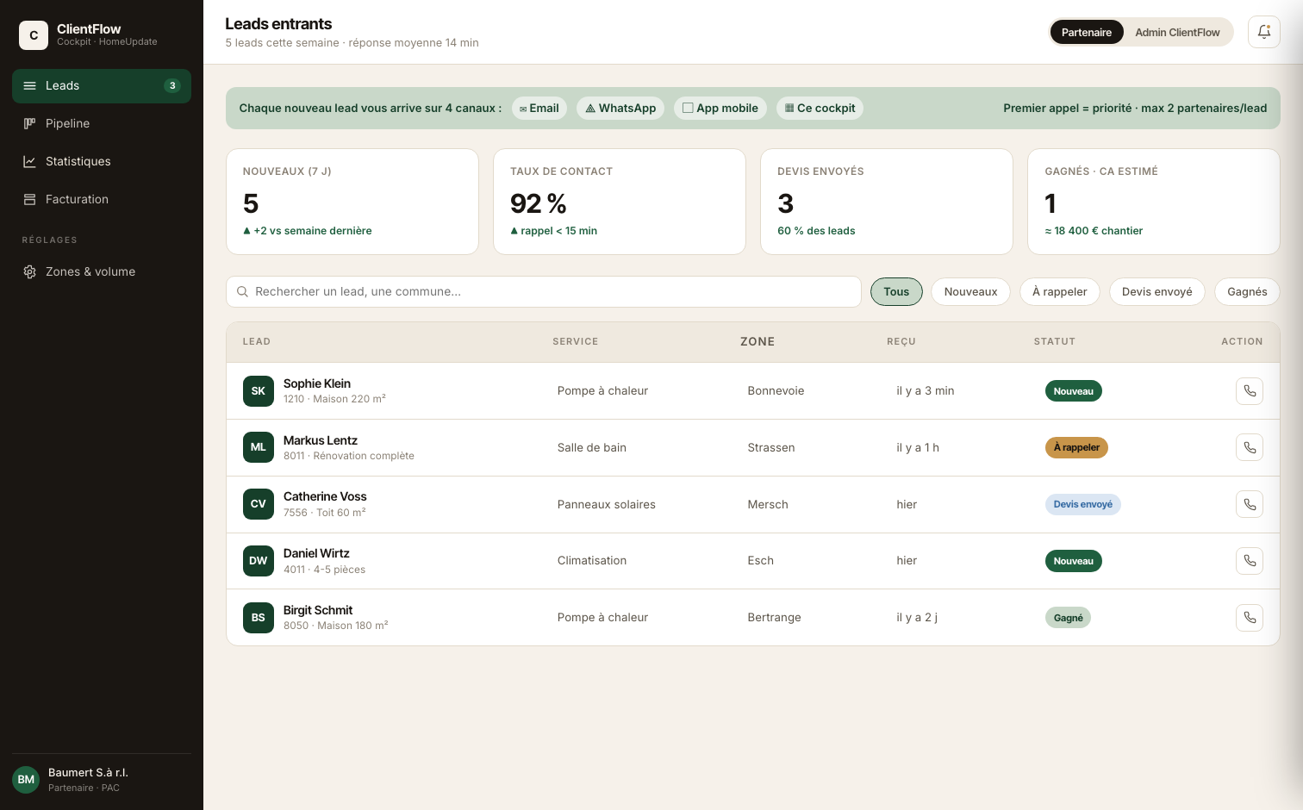Click the CV avatar for Catherine Voss

click(x=259, y=504)
